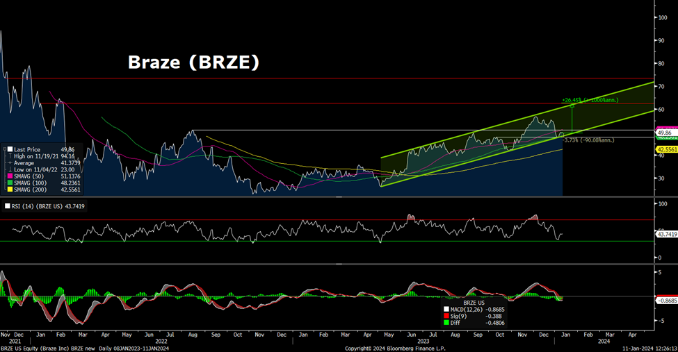Click the yellow SMAVG (200) swatch
678x352 pixels.
coord(10,190)
